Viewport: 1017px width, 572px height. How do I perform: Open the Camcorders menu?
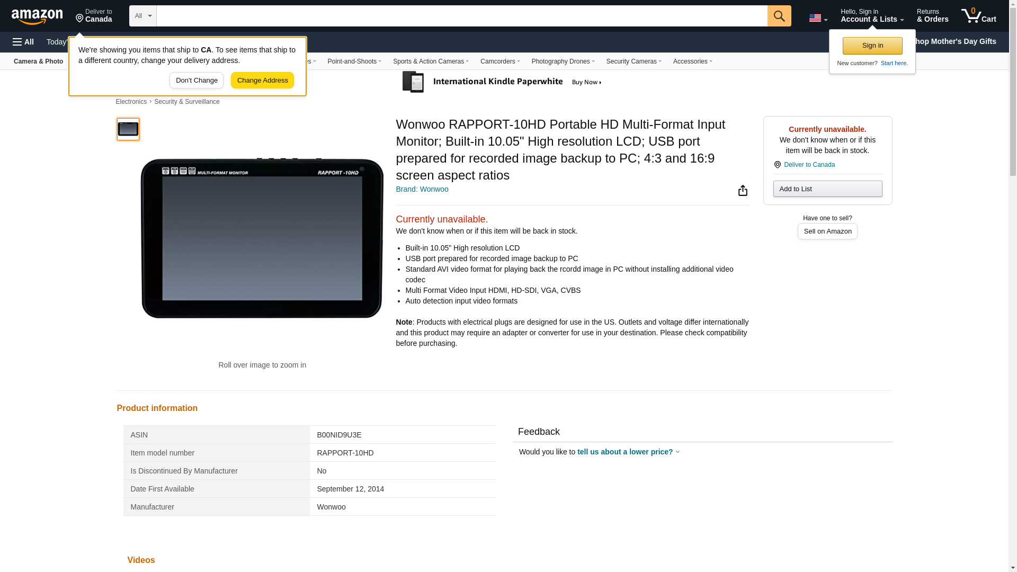pos(499,61)
